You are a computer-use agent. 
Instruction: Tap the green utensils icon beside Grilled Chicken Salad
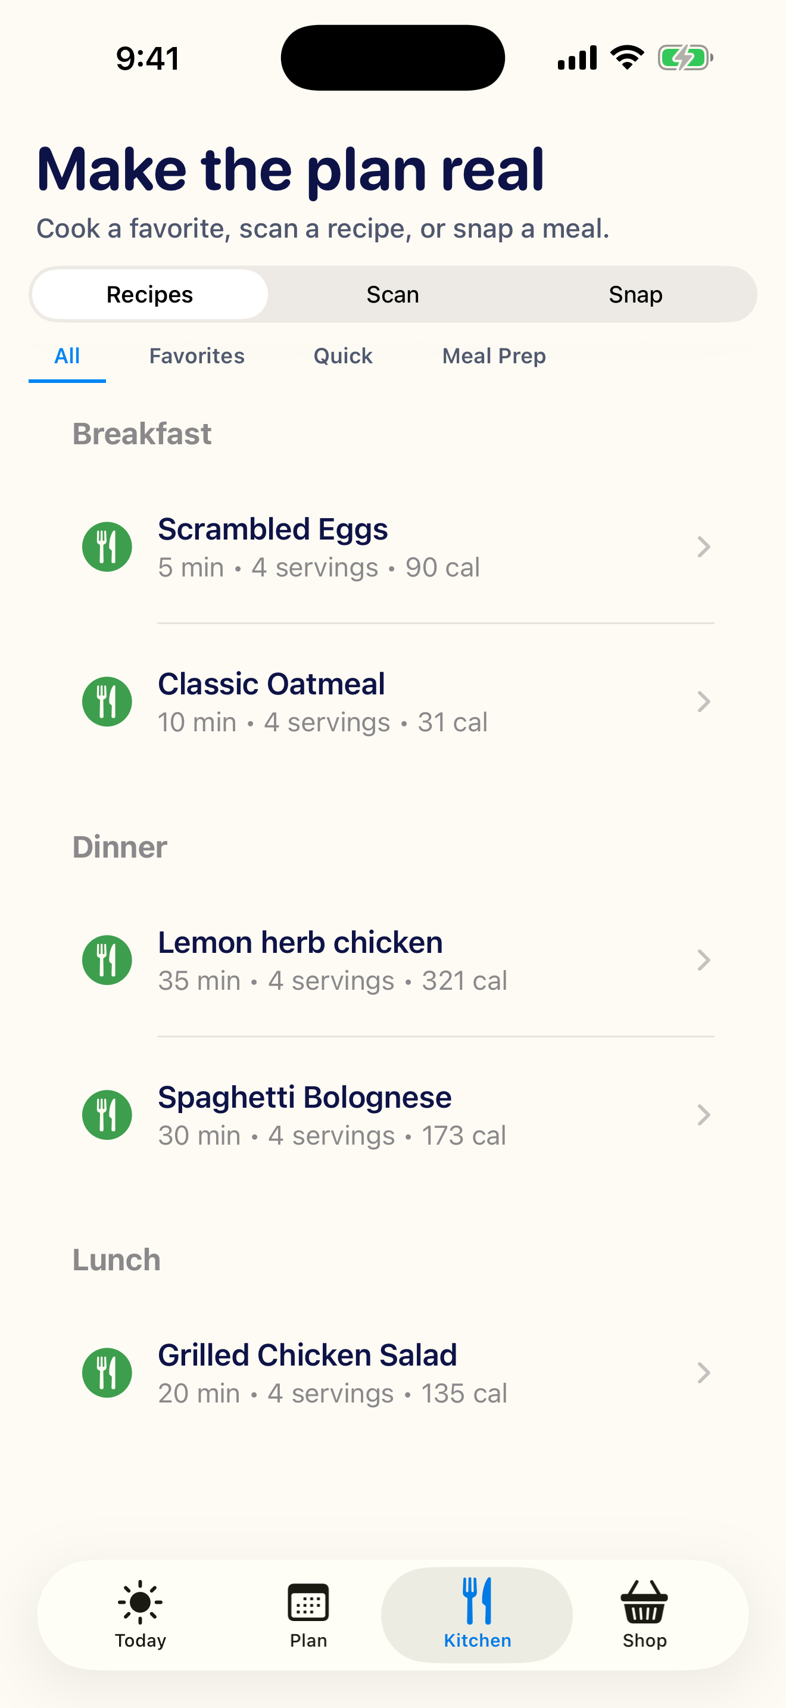point(107,1373)
